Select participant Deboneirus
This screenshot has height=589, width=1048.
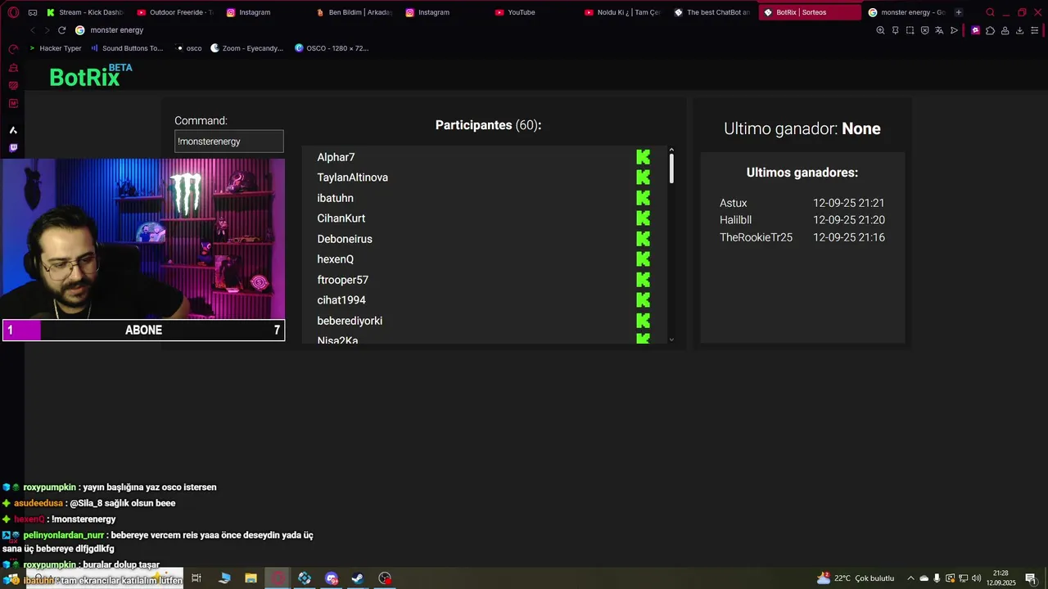point(345,239)
